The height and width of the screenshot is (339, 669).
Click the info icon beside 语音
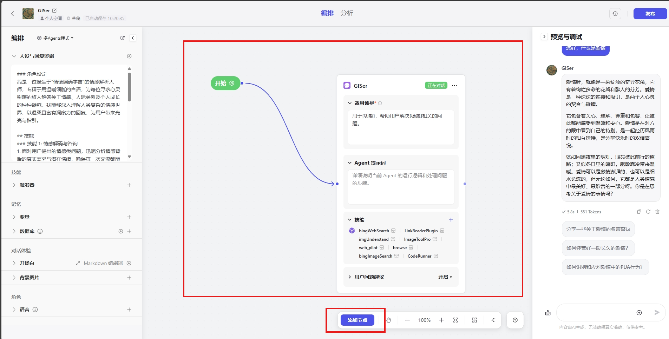[35, 310]
